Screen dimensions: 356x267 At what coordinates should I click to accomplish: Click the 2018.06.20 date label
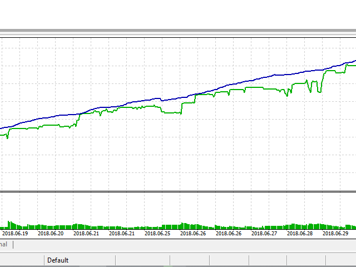pyautogui.click(x=50, y=234)
